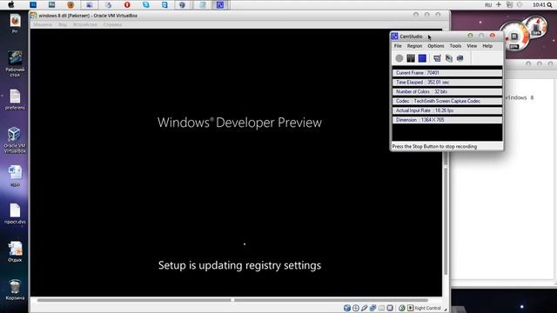
Task: Click the Time Elapsed : 352.01 sec row
Action: coord(447,83)
